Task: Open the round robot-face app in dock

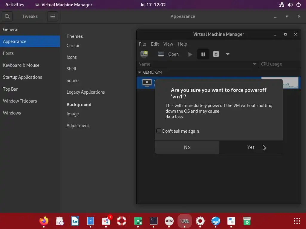Action: pos(169,221)
